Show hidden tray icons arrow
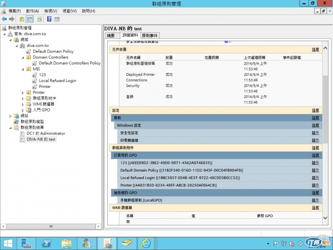The width and height of the screenshot is (333, 250). 268,244
